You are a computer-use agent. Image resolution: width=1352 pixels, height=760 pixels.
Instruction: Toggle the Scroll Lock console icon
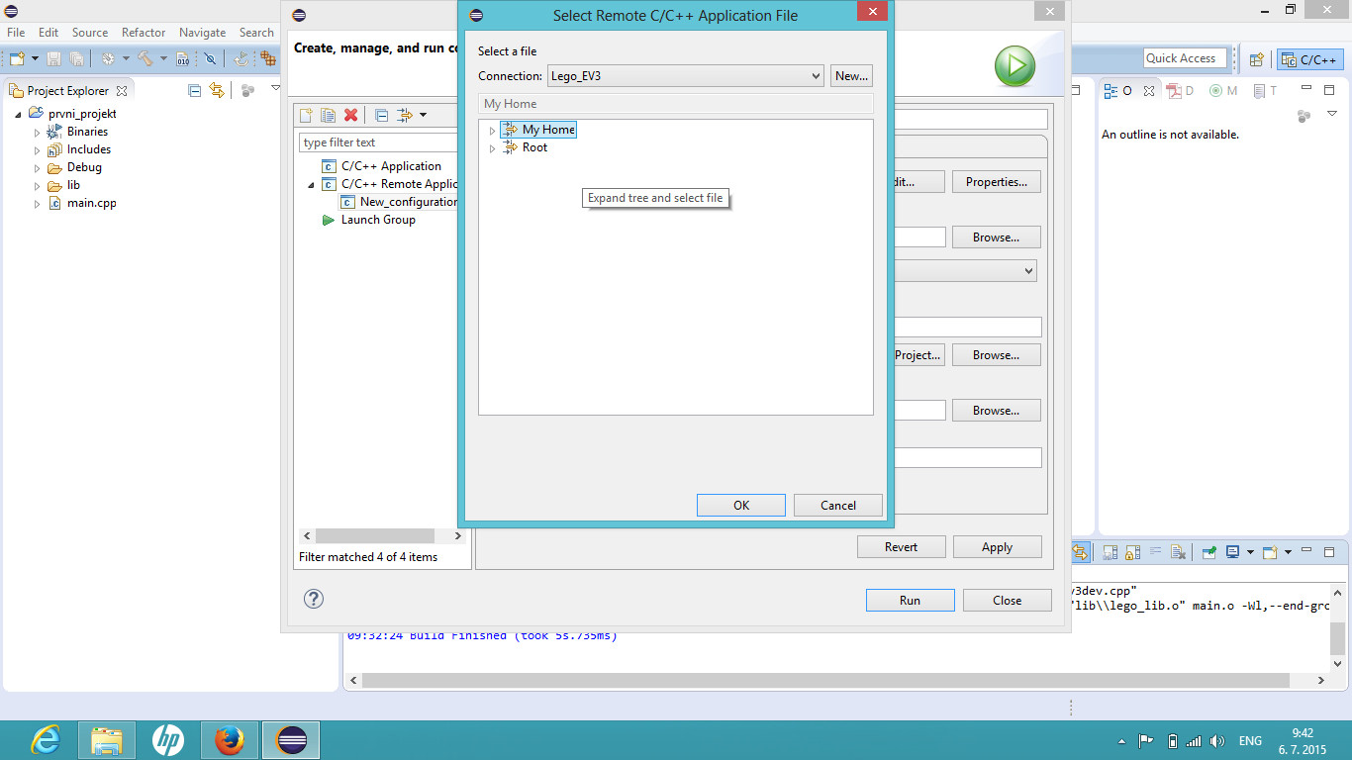pyautogui.click(x=1132, y=552)
